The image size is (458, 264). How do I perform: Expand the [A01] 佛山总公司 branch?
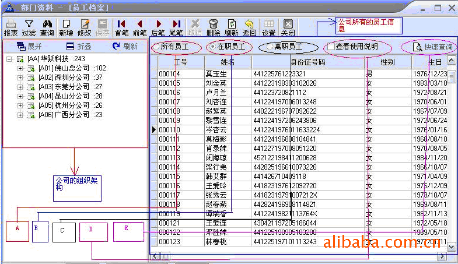[x=20, y=68]
